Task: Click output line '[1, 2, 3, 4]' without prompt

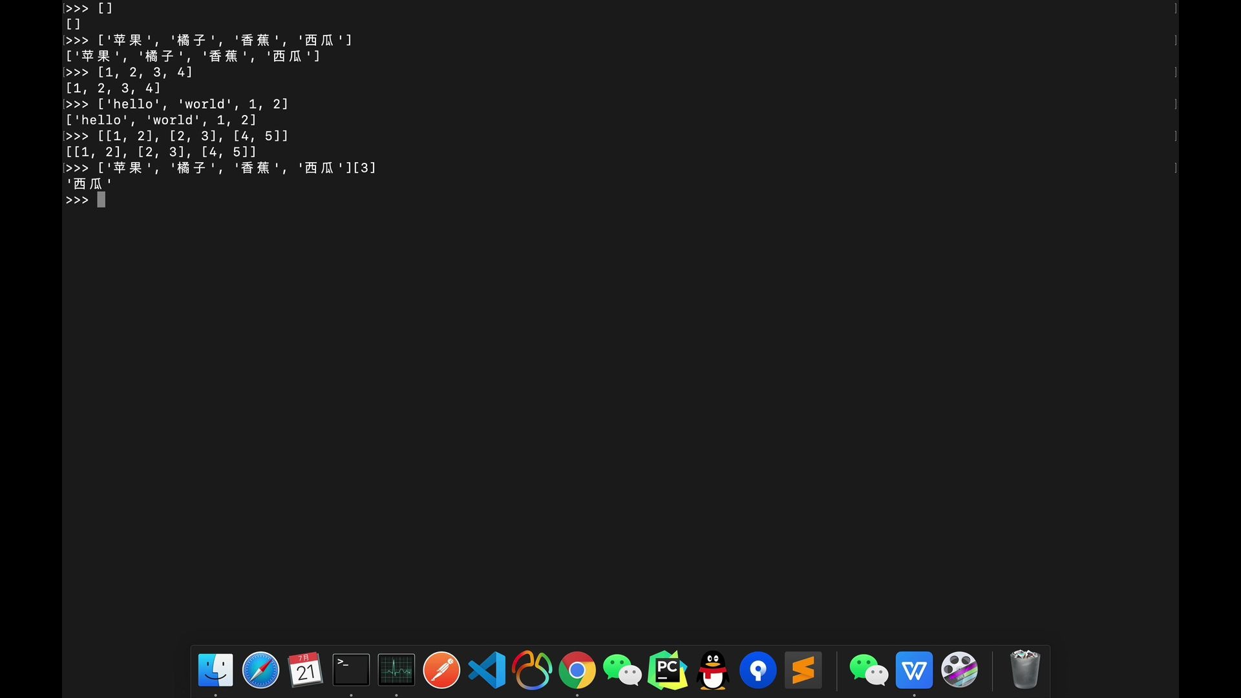Action: pyautogui.click(x=113, y=89)
